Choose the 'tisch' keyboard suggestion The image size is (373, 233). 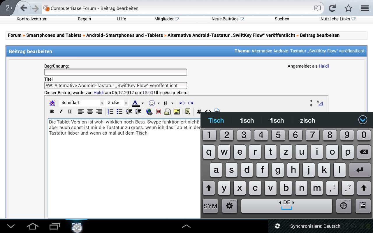pos(247,121)
